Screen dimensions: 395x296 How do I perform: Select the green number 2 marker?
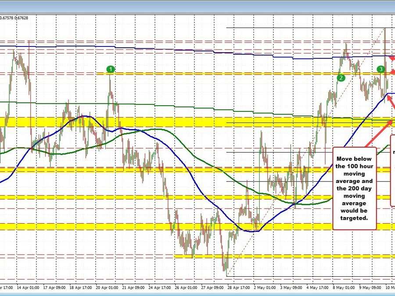tap(341, 78)
